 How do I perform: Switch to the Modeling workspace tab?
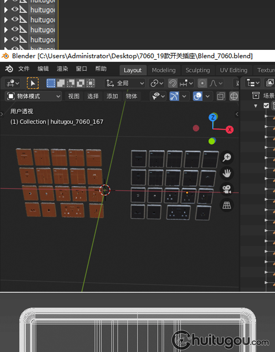[164, 70]
